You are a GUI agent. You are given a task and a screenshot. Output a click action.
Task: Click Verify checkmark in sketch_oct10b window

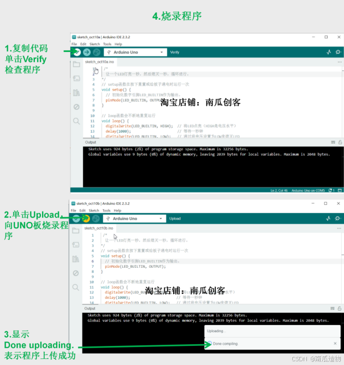(x=76, y=219)
